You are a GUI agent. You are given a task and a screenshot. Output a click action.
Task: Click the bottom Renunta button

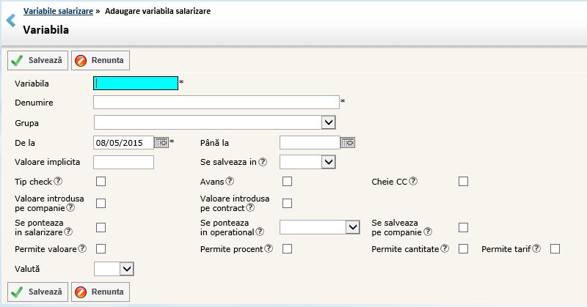tap(101, 292)
